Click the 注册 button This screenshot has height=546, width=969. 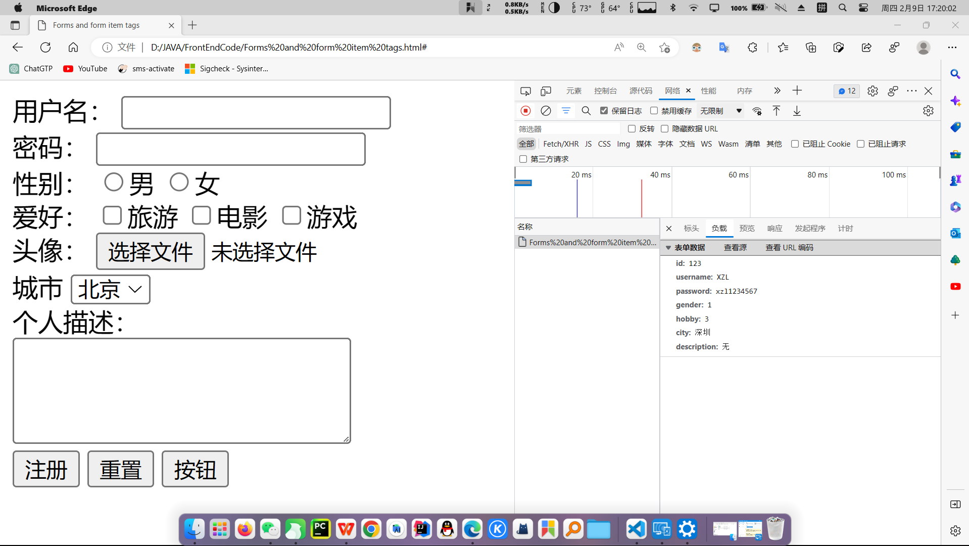[45, 469]
